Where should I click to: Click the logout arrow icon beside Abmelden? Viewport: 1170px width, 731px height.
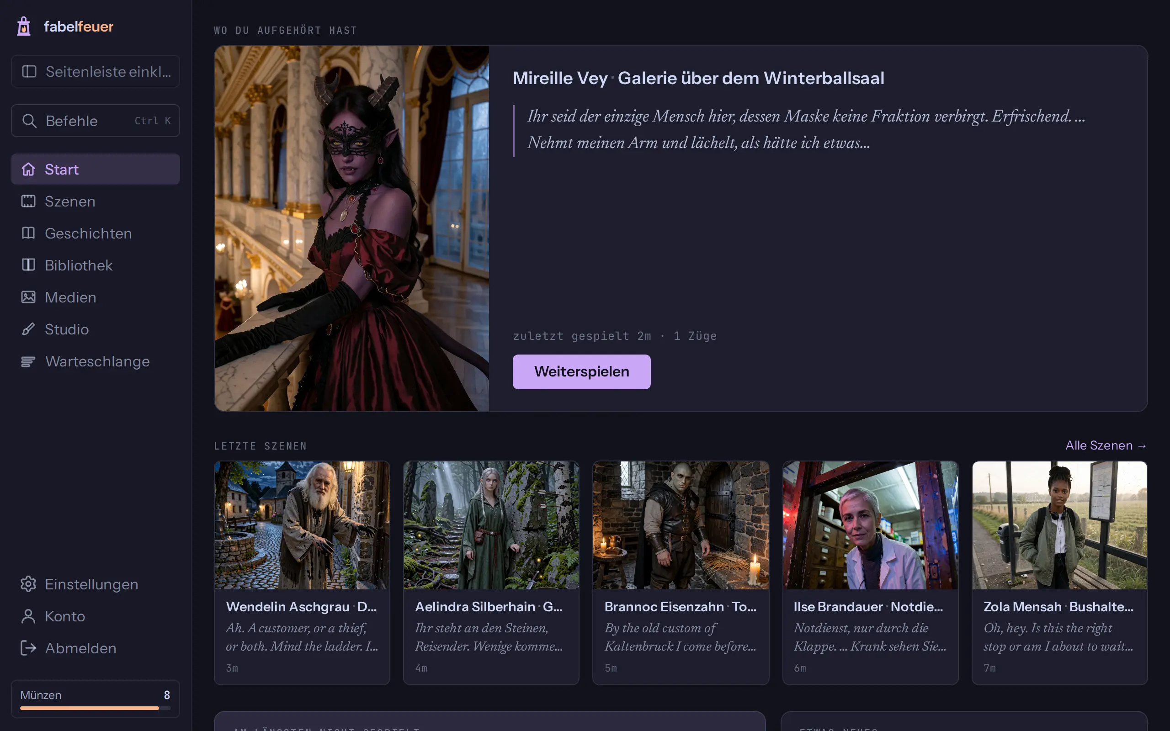click(28, 648)
